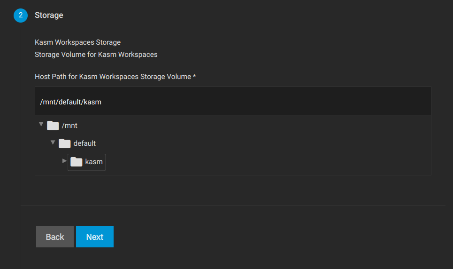Go back with the Back button
The width and height of the screenshot is (453, 269).
(x=55, y=237)
